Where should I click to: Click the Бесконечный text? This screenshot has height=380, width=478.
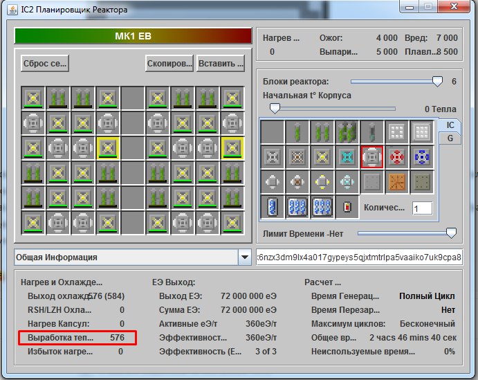pyautogui.click(x=428, y=324)
